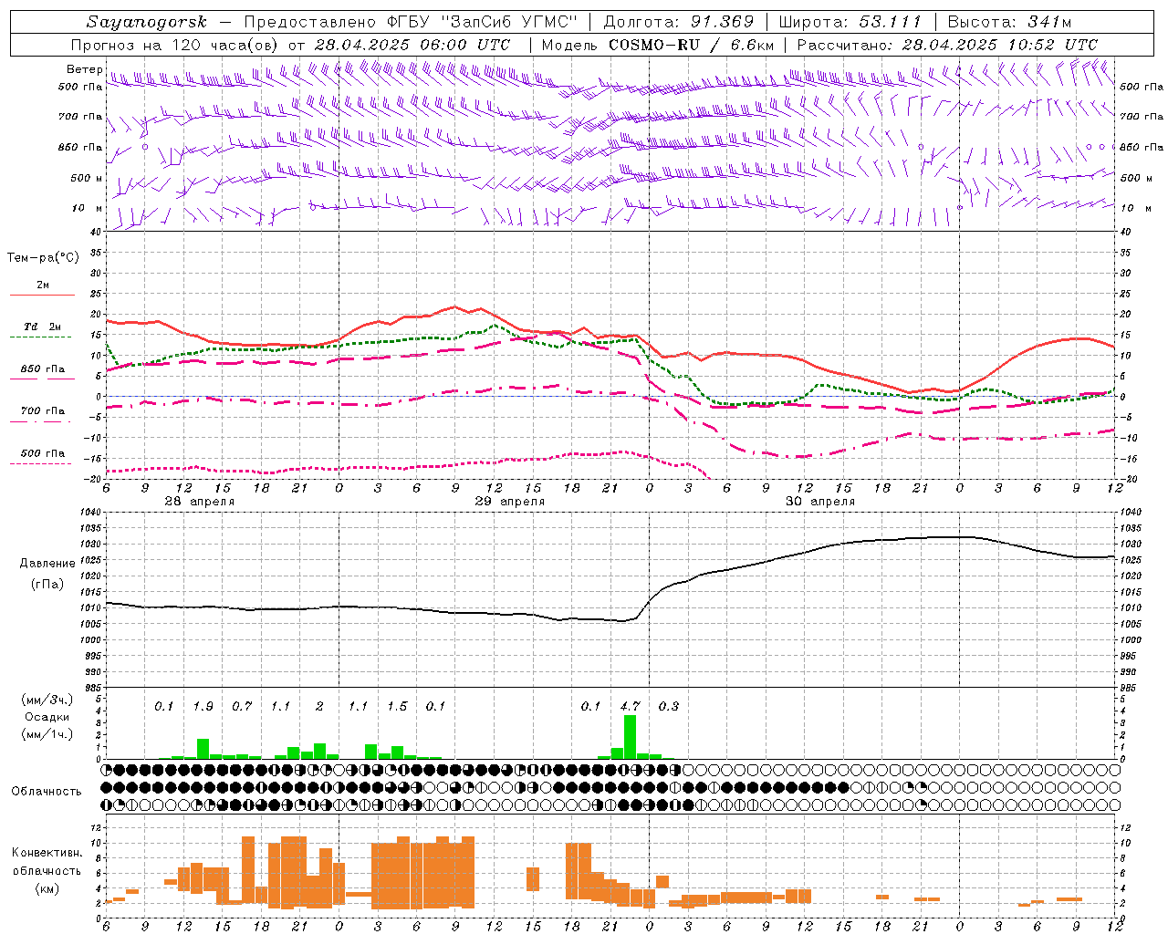This screenshot has width=1168, height=934.
Task: Click the red '2м' temperature legend line
Action: 42,295
